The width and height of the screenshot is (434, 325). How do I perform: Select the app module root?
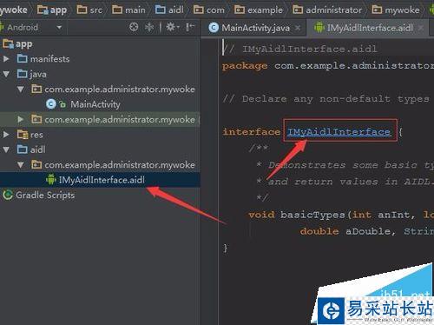[x=17, y=44]
